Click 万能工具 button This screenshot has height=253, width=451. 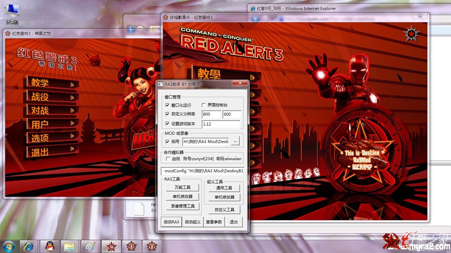point(183,187)
